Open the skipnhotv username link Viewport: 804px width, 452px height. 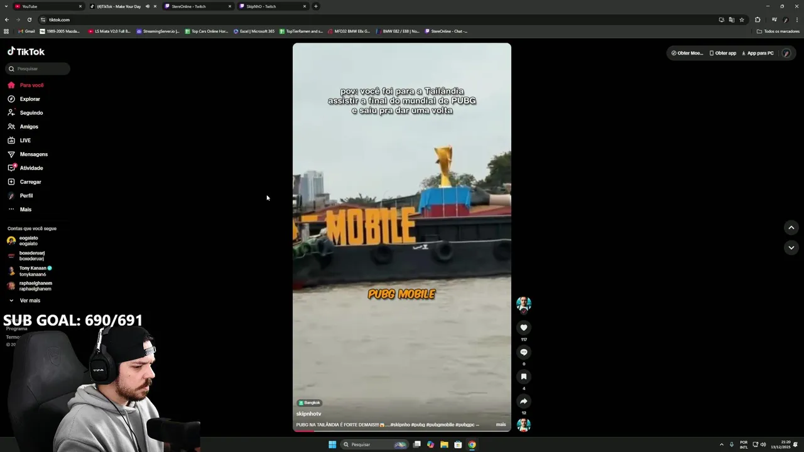(308, 414)
